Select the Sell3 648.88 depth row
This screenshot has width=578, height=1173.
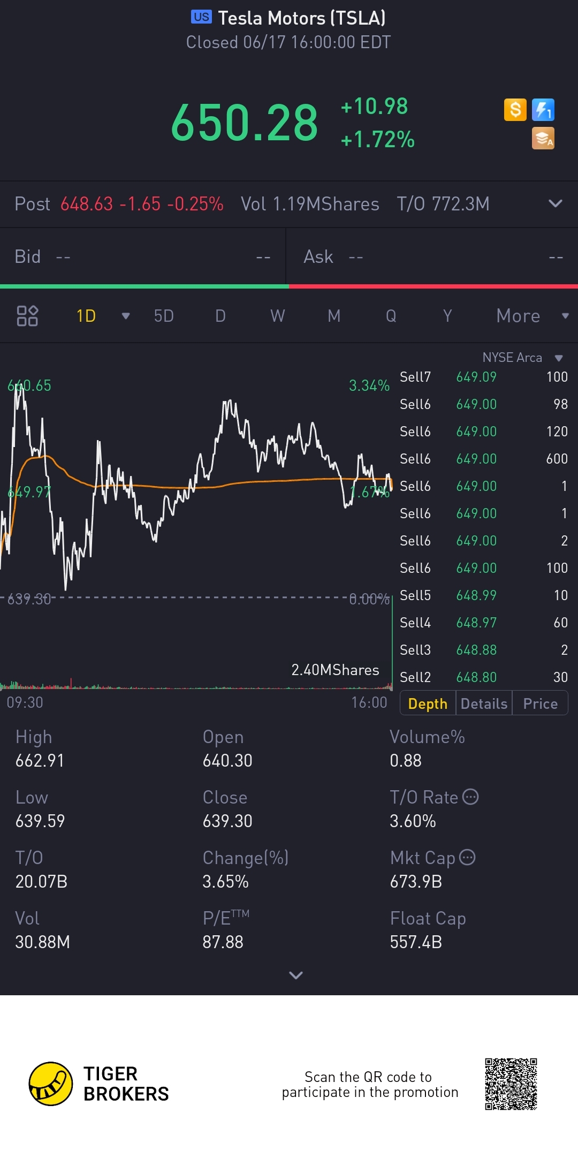coord(484,650)
